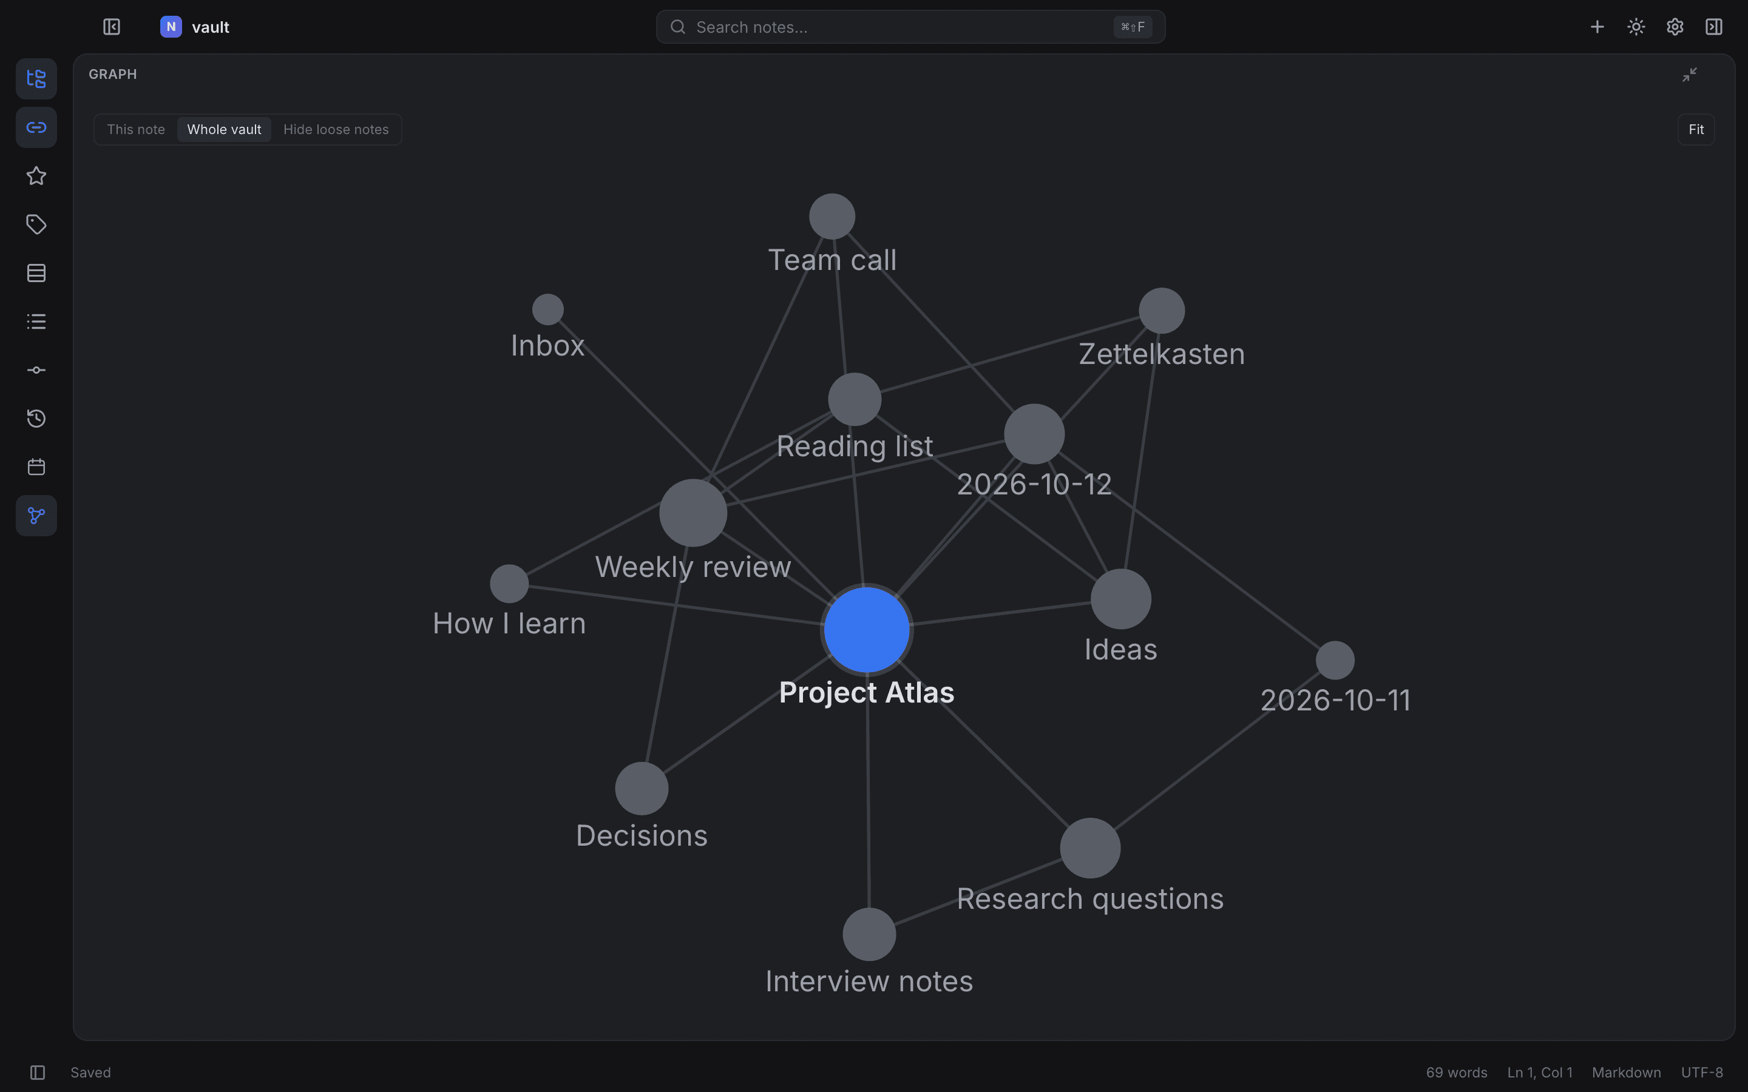Viewport: 1748px width, 1092px height.
Task: Open starred notes via star icon
Action: [36, 175]
